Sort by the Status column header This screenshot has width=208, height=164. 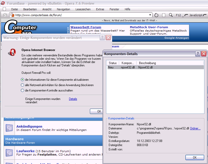click(x=113, y=63)
